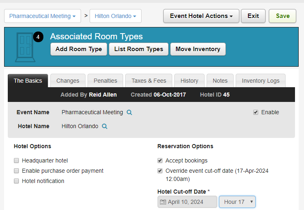The height and width of the screenshot is (210, 304).
Task: Open the Inventory Logs tab
Action: 261,81
